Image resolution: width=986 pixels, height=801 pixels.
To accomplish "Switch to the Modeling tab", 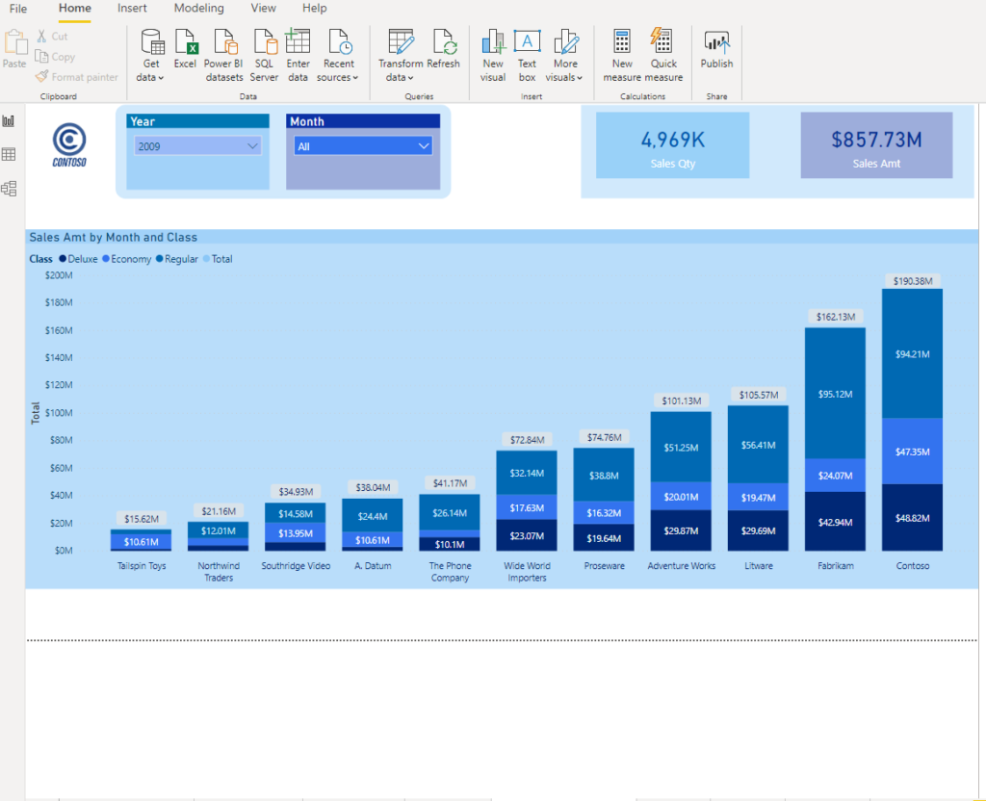I will [x=198, y=8].
